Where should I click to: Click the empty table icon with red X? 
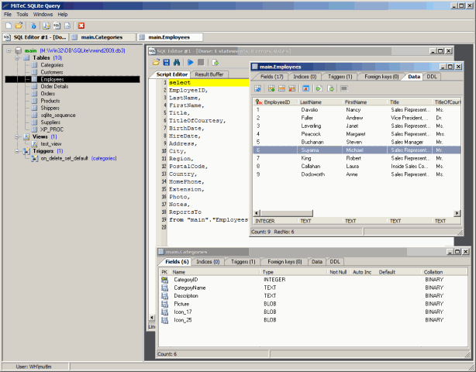(305, 88)
